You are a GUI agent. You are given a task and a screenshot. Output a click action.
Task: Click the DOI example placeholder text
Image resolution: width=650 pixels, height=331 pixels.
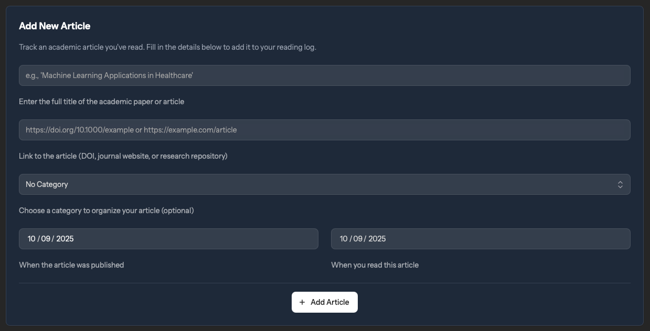pos(131,129)
